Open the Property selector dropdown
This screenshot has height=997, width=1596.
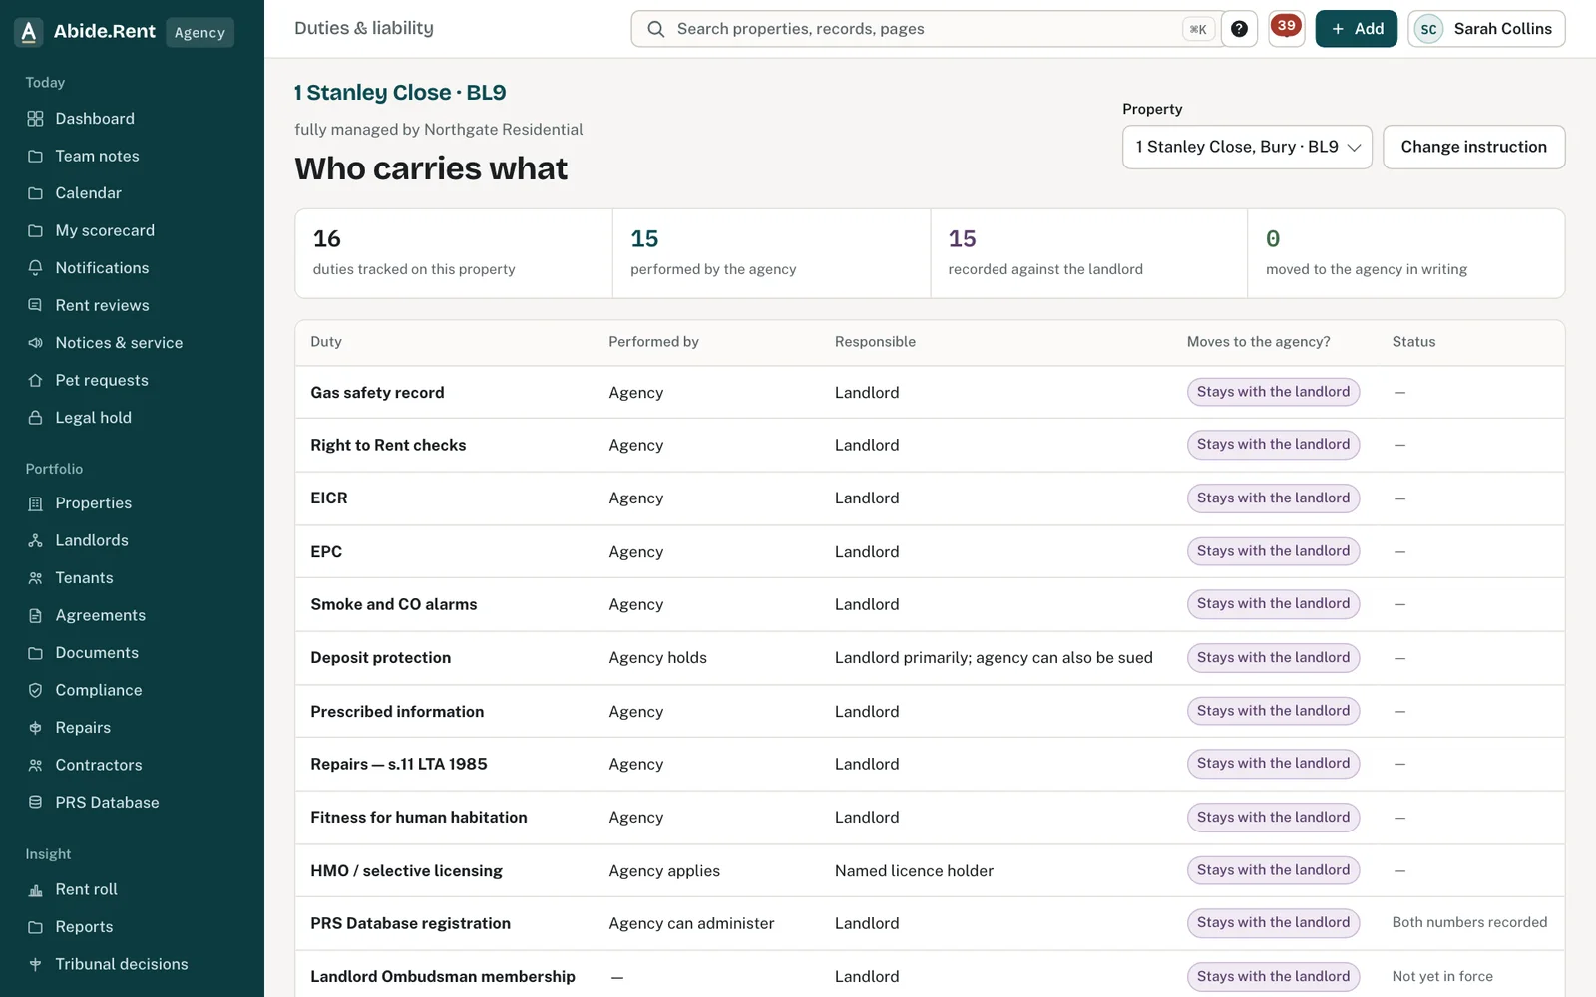[1247, 147]
